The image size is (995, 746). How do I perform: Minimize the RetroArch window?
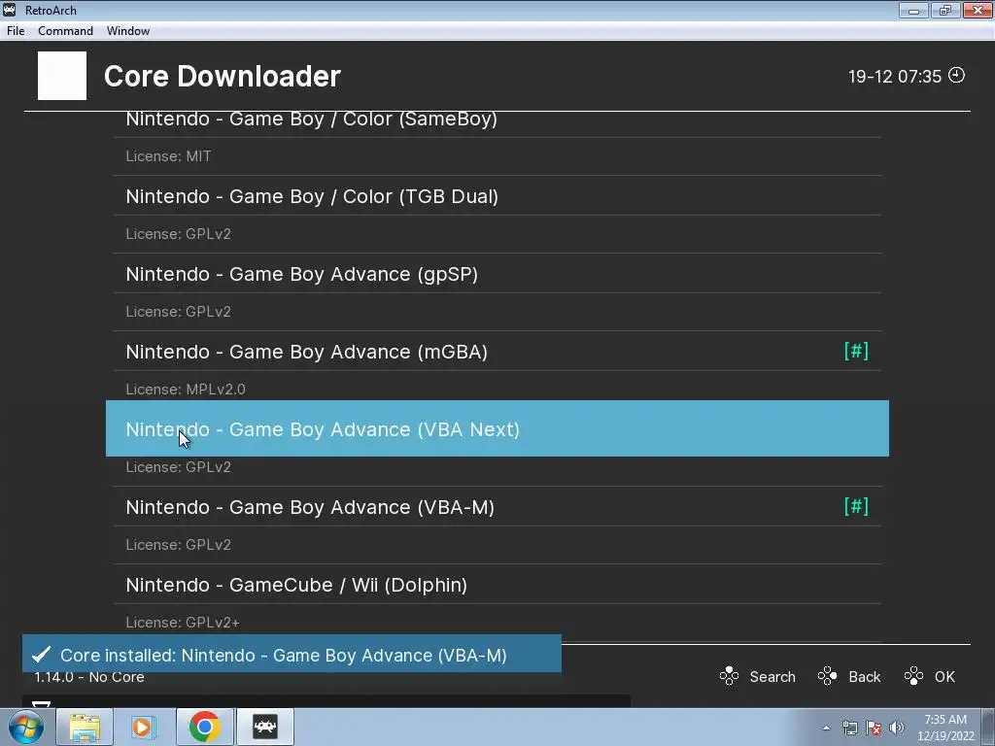913,10
